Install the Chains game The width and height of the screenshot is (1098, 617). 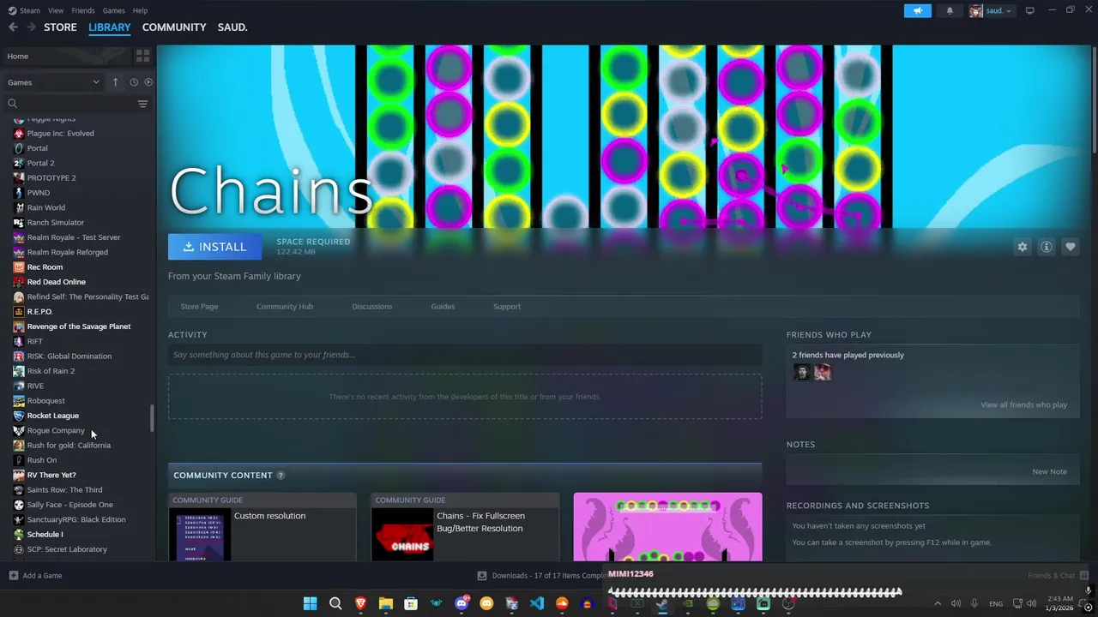pyautogui.click(x=214, y=247)
